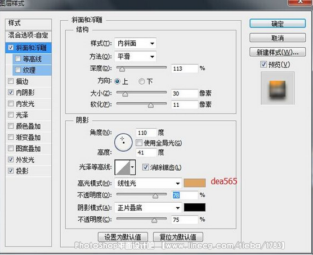Click highlight opacity field showing 78
This screenshot has width=313, height=255.
coord(185,195)
